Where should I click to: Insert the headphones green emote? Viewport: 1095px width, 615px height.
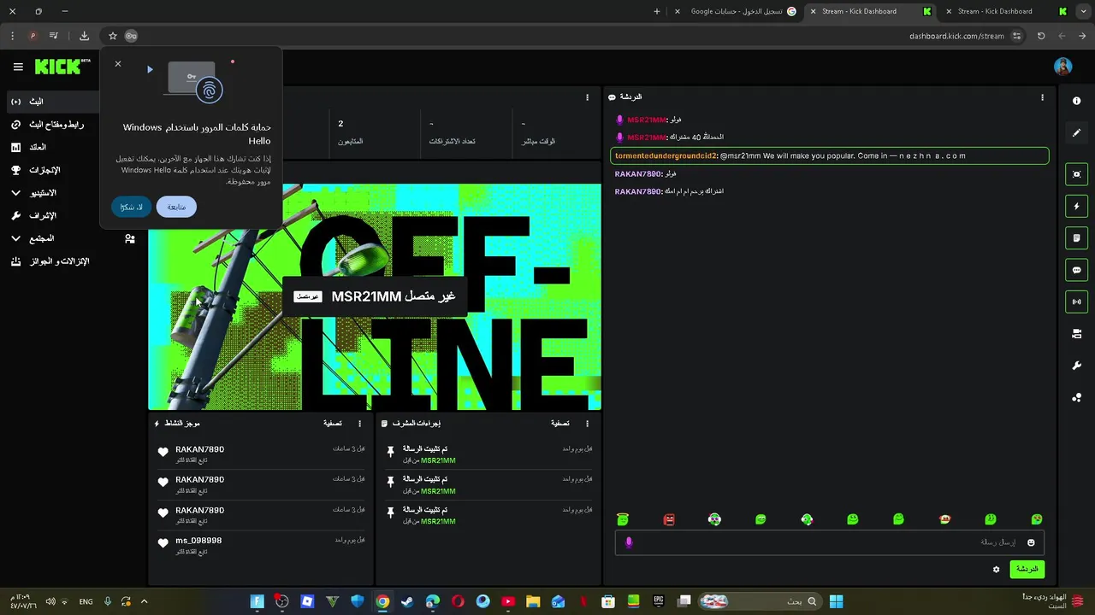[x=715, y=519]
